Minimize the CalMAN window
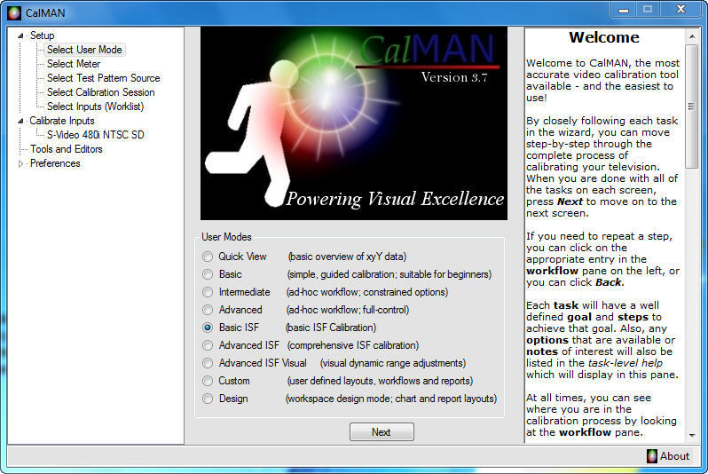 click(x=624, y=10)
